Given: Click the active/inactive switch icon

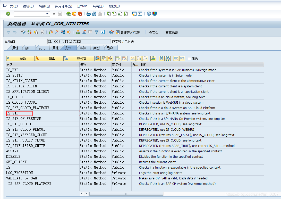Looking at the screenshot, I should tap(30, 32).
